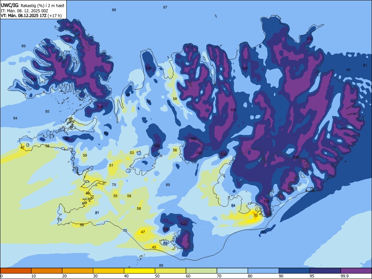The height and width of the screenshot is (279, 372).
Task: Click the 'VT: Mán. 08.12.2025 17Z (+17 h)' line
Action: pyautogui.click(x=31, y=16)
